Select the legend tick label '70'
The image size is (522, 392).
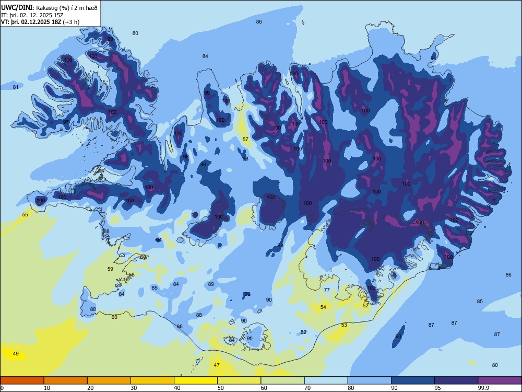[x=307, y=388]
